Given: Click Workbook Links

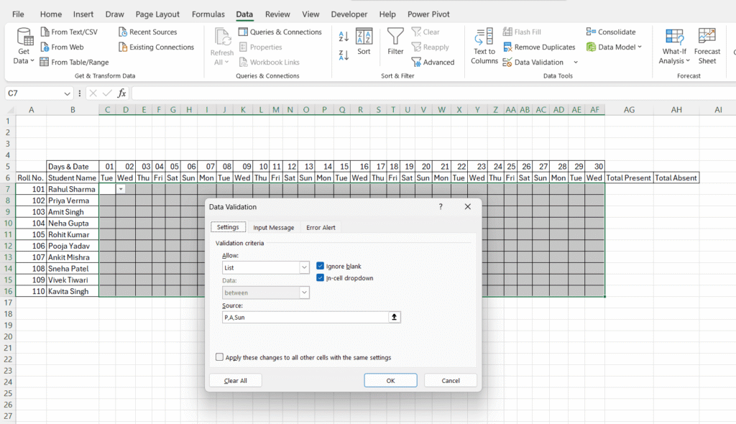Looking at the screenshot, I should coord(269,62).
